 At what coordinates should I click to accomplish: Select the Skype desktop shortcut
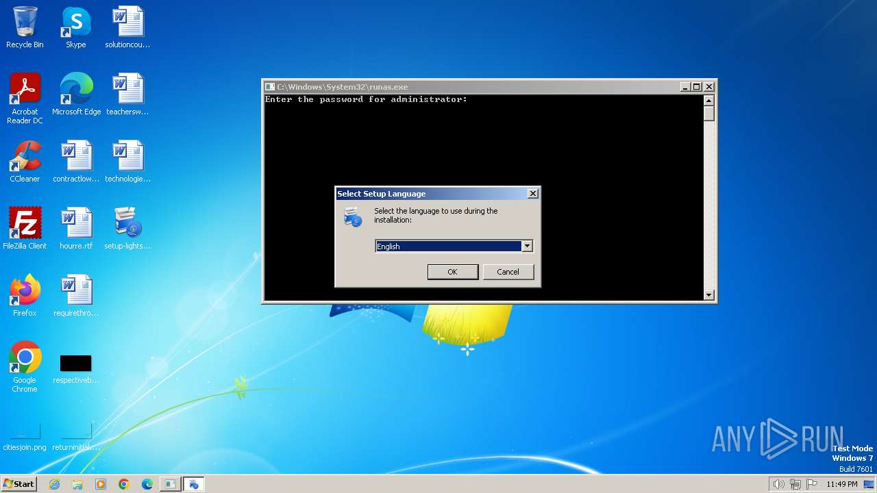76,27
